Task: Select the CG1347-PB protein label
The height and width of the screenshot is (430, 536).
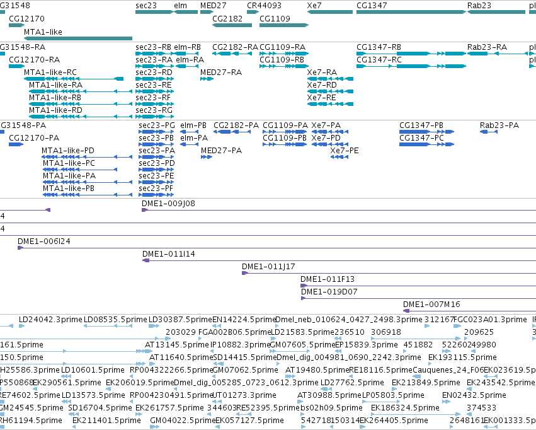Action: click(421, 125)
